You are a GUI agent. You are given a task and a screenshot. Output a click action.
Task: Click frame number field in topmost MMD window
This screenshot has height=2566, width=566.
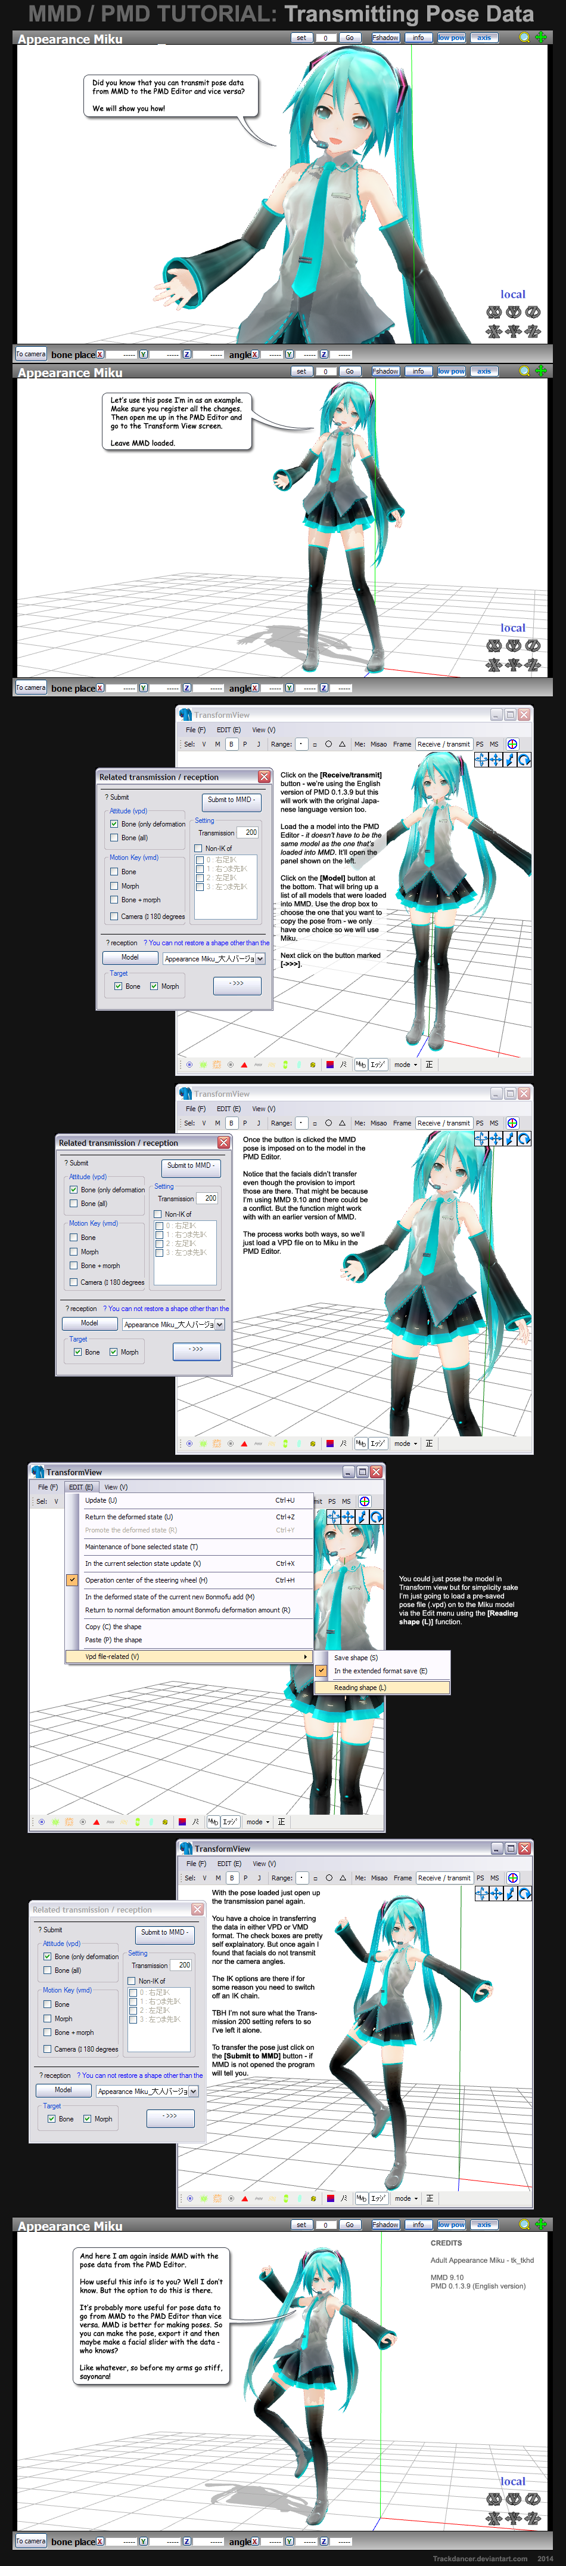(x=325, y=37)
